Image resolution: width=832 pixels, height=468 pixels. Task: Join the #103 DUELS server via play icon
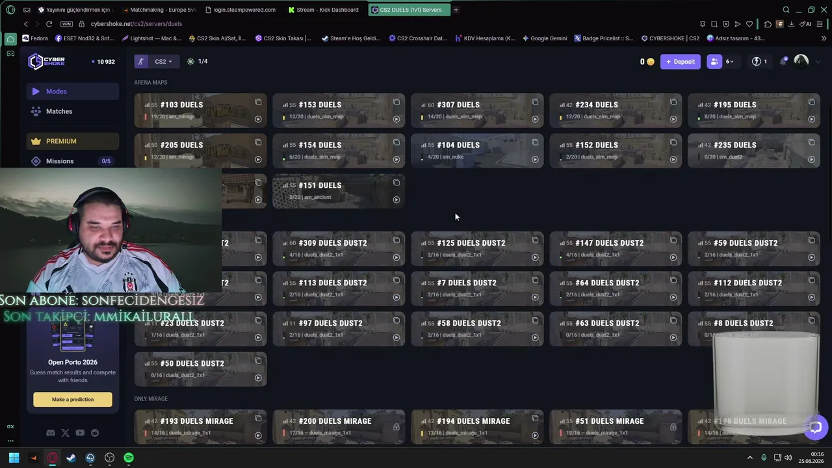[258, 119]
